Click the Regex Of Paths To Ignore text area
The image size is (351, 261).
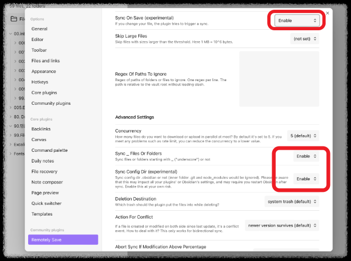point(279,79)
